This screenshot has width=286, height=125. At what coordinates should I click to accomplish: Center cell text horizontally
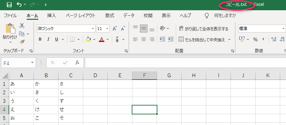[x=144, y=39]
